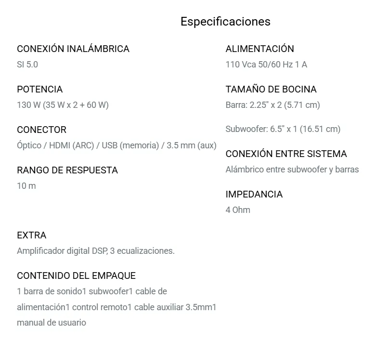Click the 10 m range value
This screenshot has height=354, width=376.
coord(26,186)
